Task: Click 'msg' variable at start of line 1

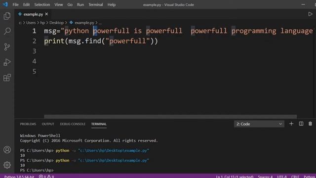Action: point(50,31)
